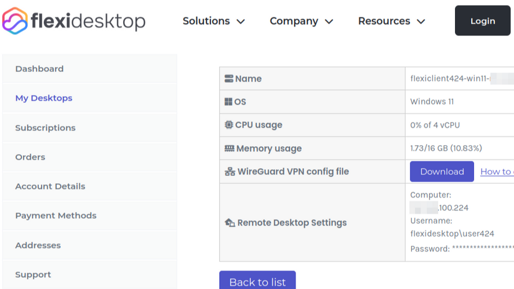Select My Desktops in sidebar
Image resolution: width=514 pixels, height=289 pixels.
point(90,98)
